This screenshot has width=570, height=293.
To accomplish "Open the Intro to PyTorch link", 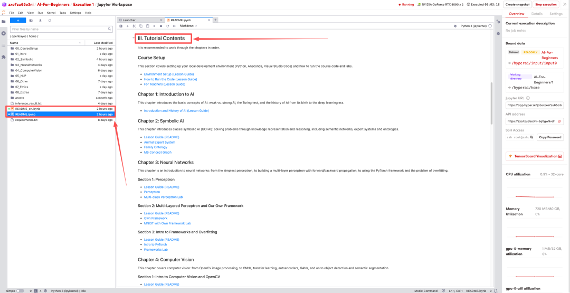I will coord(156,244).
